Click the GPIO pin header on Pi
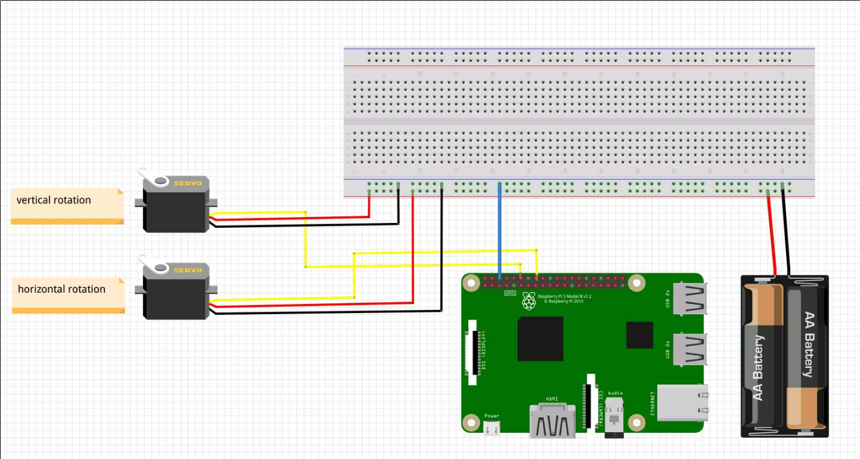Image resolution: width=860 pixels, height=459 pixels. 555,282
